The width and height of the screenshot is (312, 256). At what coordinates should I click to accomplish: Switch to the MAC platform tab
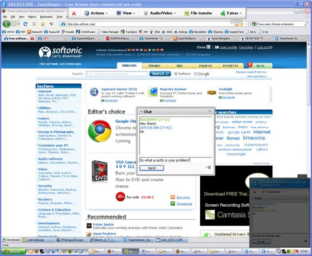click(180, 66)
